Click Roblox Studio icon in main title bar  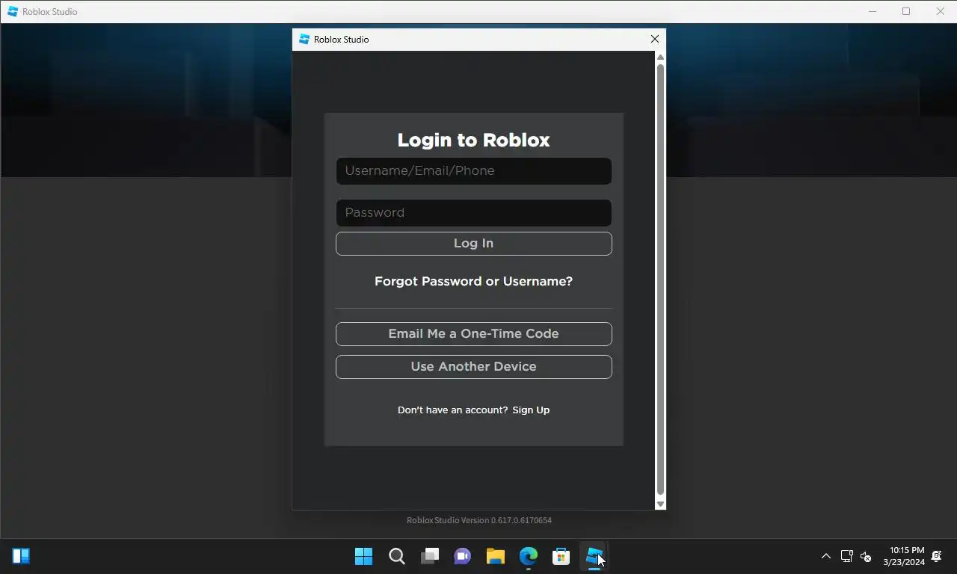(x=13, y=11)
